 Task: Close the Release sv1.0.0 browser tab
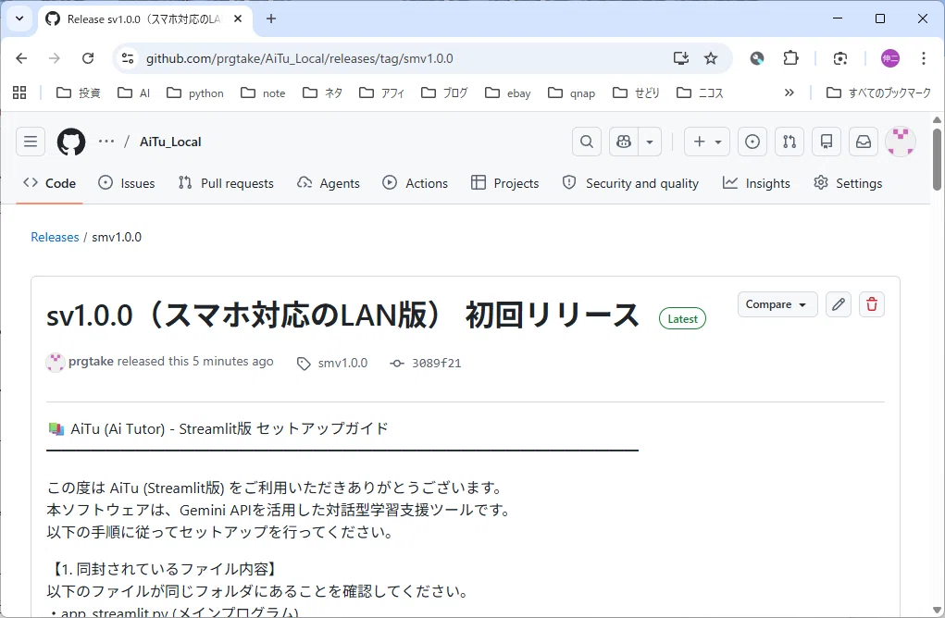238,19
